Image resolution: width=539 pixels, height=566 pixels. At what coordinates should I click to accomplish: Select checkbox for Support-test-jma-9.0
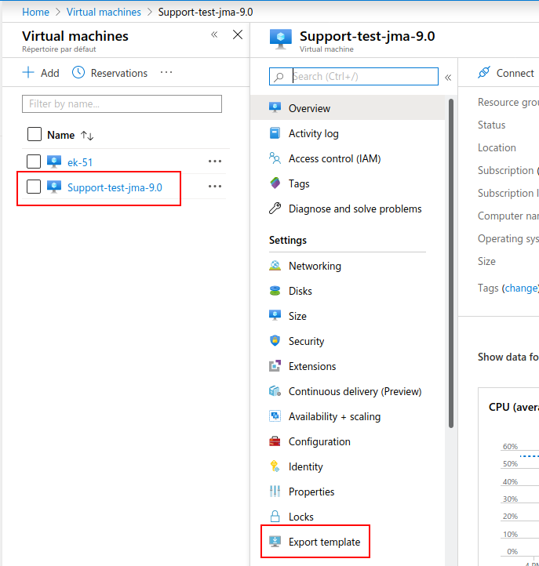[34, 187]
